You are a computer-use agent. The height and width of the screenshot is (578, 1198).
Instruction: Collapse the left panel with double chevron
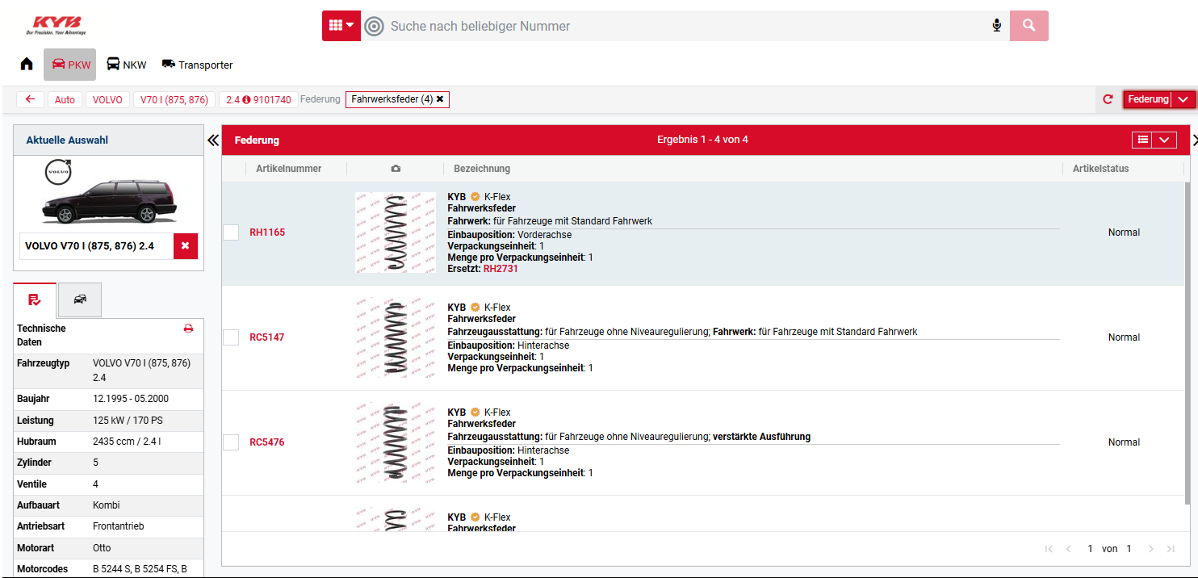[213, 140]
